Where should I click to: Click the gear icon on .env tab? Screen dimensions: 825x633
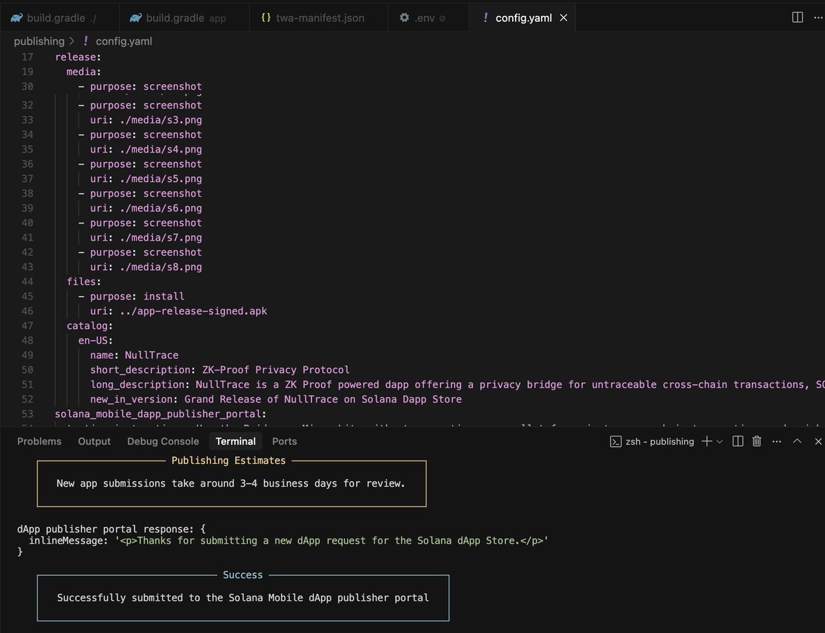404,18
